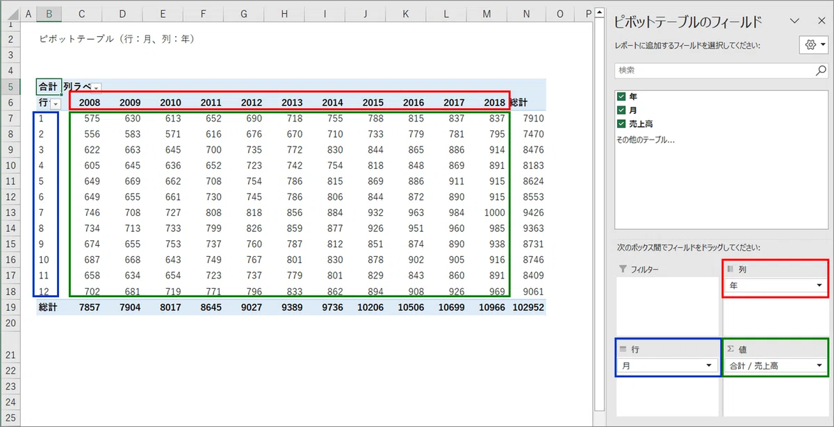Screen dimensions: 834x427
Task: Select the 2018 total cell 10966
Action: (487, 306)
